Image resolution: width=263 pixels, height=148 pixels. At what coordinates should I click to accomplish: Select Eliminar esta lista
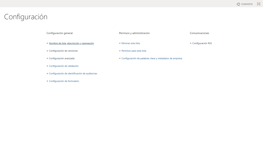coord(131,43)
